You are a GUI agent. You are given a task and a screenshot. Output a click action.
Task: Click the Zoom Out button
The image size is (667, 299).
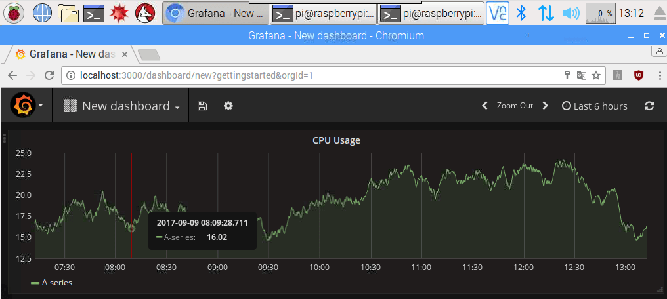coord(515,106)
